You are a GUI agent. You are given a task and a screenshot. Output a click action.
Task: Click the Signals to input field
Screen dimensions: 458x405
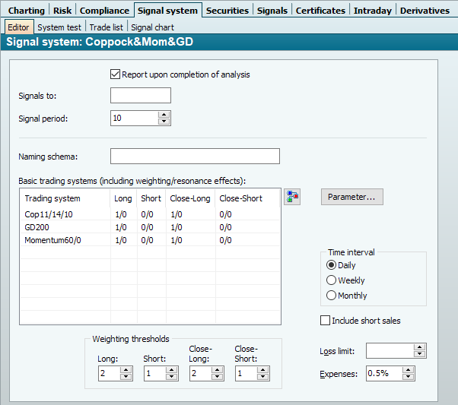(141, 96)
